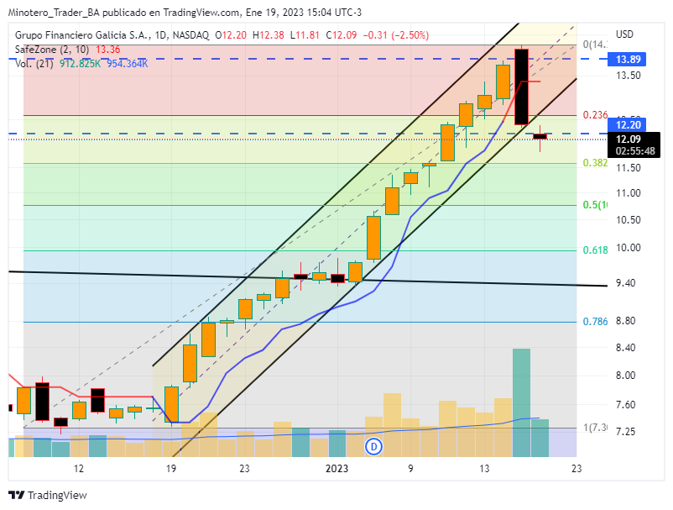Click the TradingView logo below the chart
The image size is (673, 510).
point(48,496)
